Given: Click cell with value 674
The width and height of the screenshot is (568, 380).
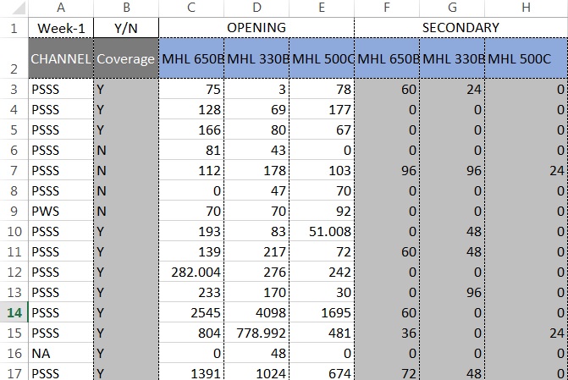Looking at the screenshot, I should [322, 372].
